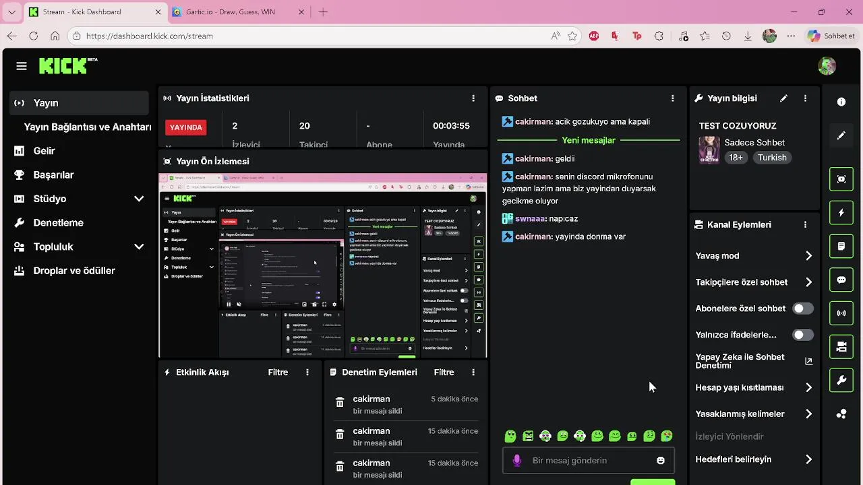Screen dimensions: 863x485
Task: Refresh the dashboard page
Action: tap(34, 36)
